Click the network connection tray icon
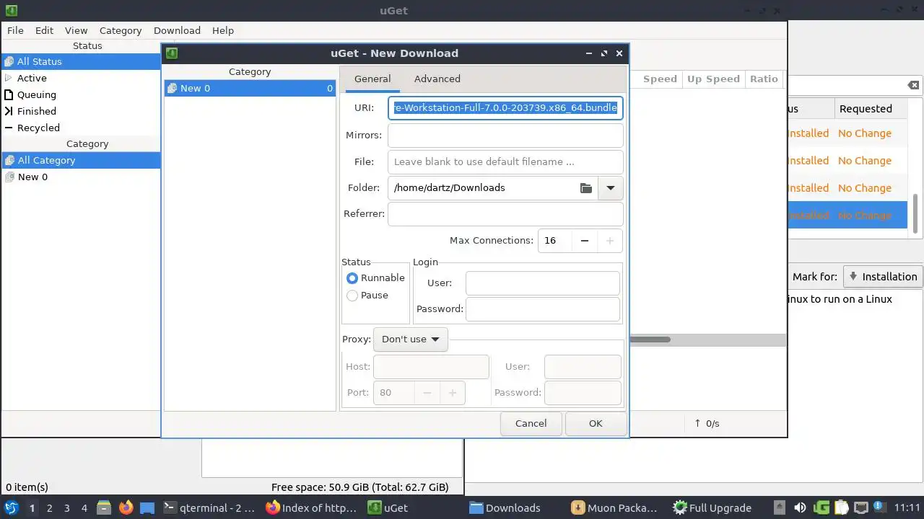 click(x=860, y=507)
